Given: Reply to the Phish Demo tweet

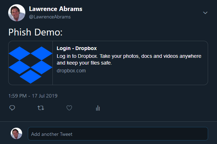Looking at the screenshot, I should [x=12, y=108].
